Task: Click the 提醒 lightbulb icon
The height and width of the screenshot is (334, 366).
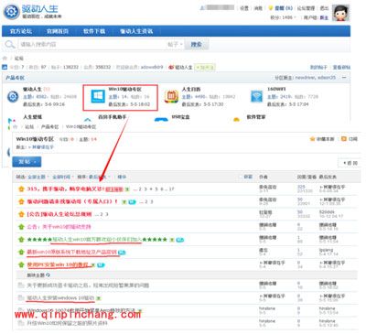Action: click(270, 8)
